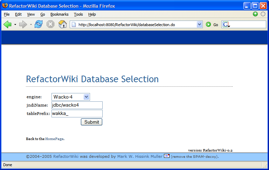Open the Forward history dropdown arrow
This screenshot has width=269, height=170.
pyautogui.click(x=31, y=25)
